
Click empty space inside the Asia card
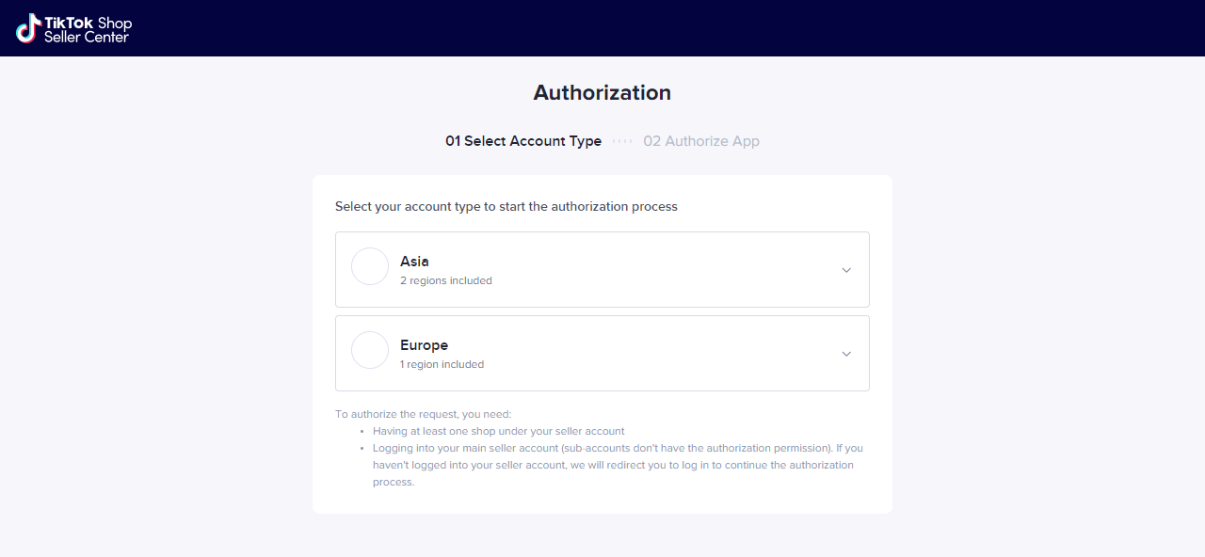tap(659, 270)
